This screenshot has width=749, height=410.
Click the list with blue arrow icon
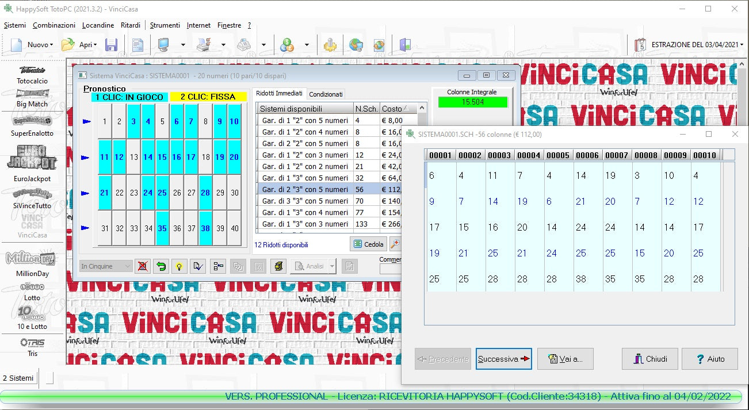[x=218, y=266]
